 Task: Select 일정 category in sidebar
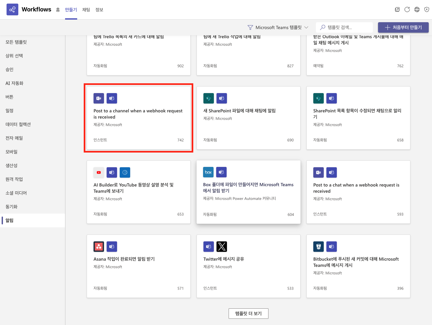(32, 111)
